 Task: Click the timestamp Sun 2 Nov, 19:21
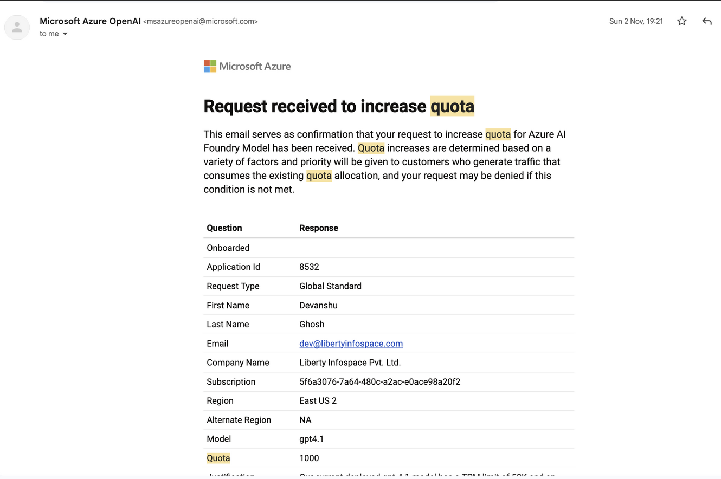636,21
